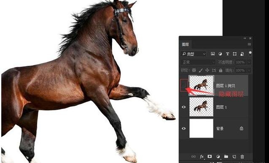The image size is (269, 163).
Task: Click the layer name 图层 1 拷贝
Action: [x=226, y=86]
